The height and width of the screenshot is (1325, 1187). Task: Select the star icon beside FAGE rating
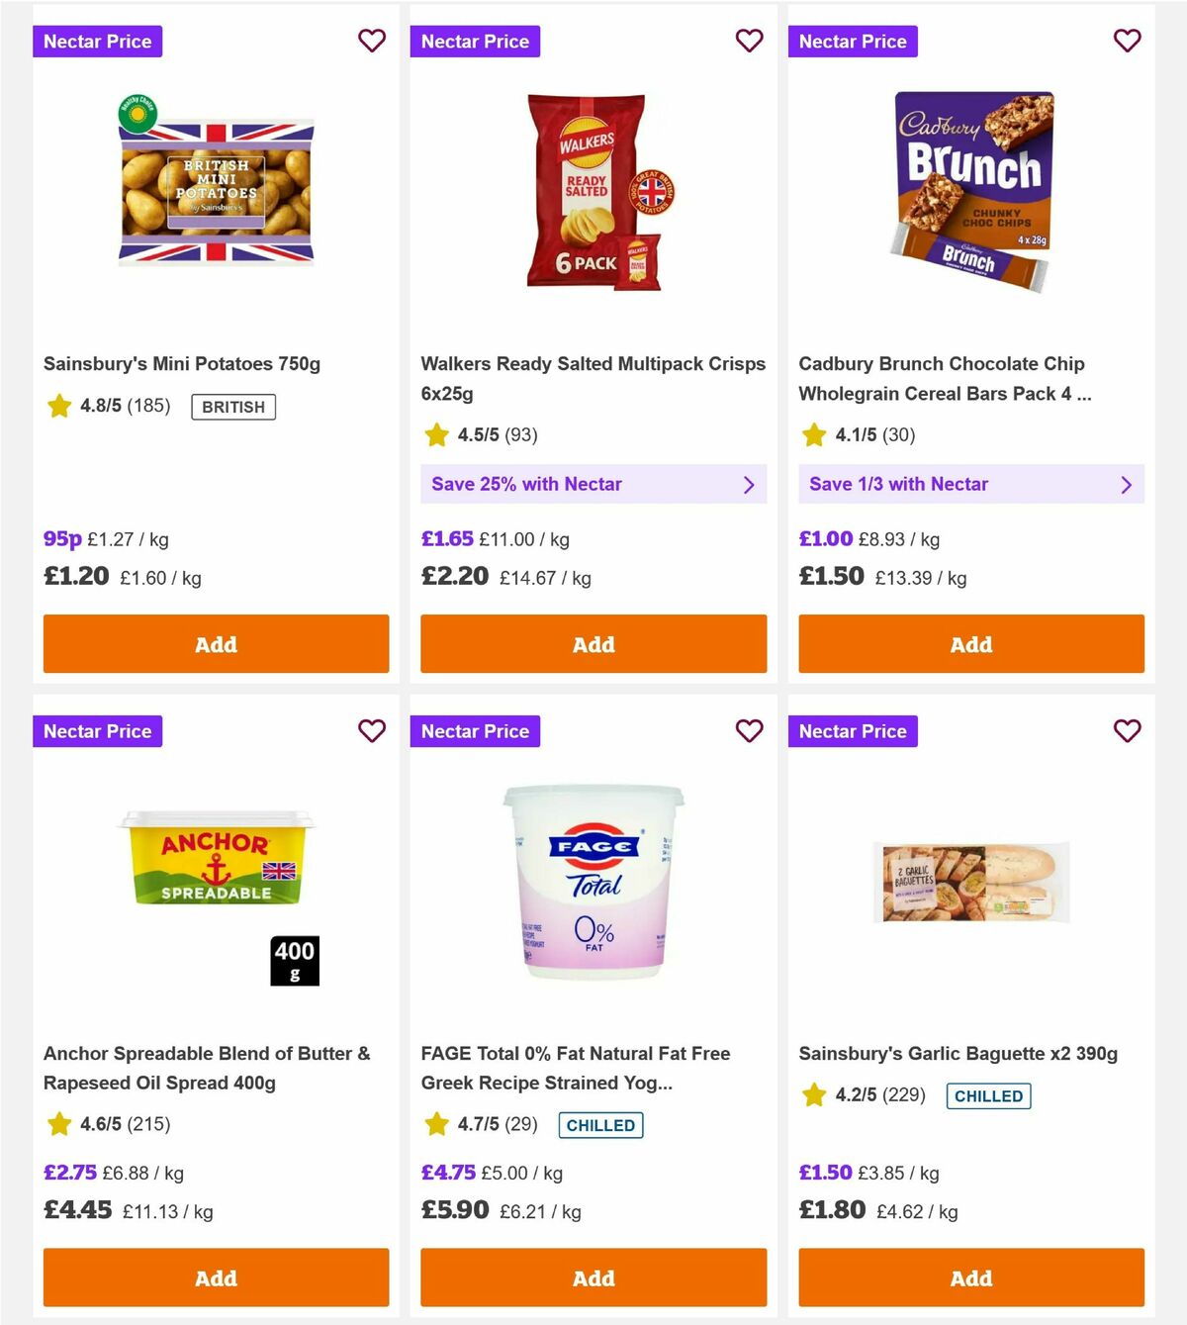pyautogui.click(x=436, y=1124)
